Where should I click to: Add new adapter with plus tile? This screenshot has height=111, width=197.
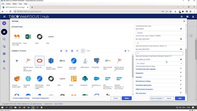click(x=17, y=61)
